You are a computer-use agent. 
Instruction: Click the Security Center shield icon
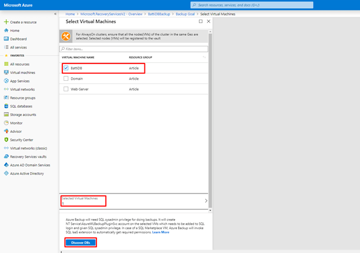point(6,140)
